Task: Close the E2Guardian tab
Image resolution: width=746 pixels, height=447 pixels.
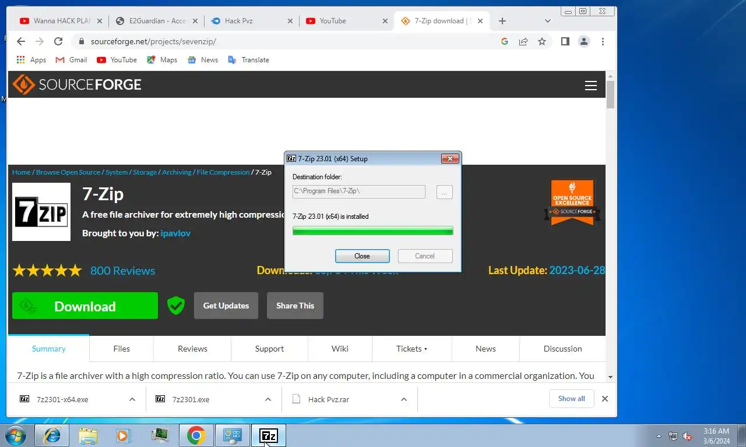Action: pyautogui.click(x=195, y=21)
